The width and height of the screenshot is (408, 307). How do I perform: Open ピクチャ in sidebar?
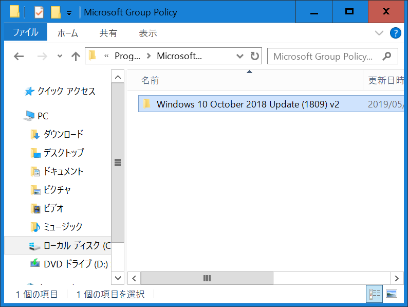click(x=57, y=190)
